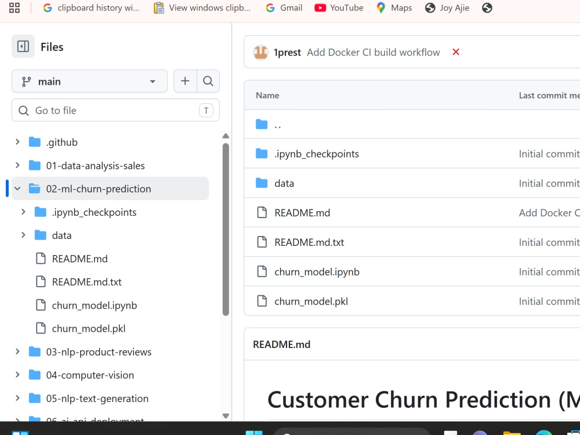Open README.md.txt in the file tree
This screenshot has width=580, height=435.
pyautogui.click(x=87, y=282)
